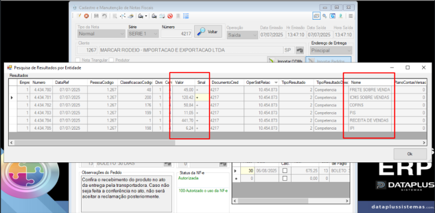
Task: Click the key icon at toolbar right
Action: pyautogui.click(x=324, y=16)
